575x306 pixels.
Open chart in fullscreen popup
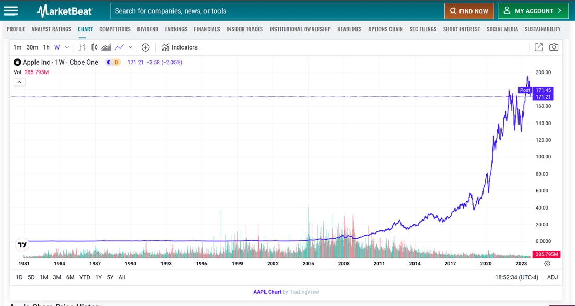click(538, 47)
